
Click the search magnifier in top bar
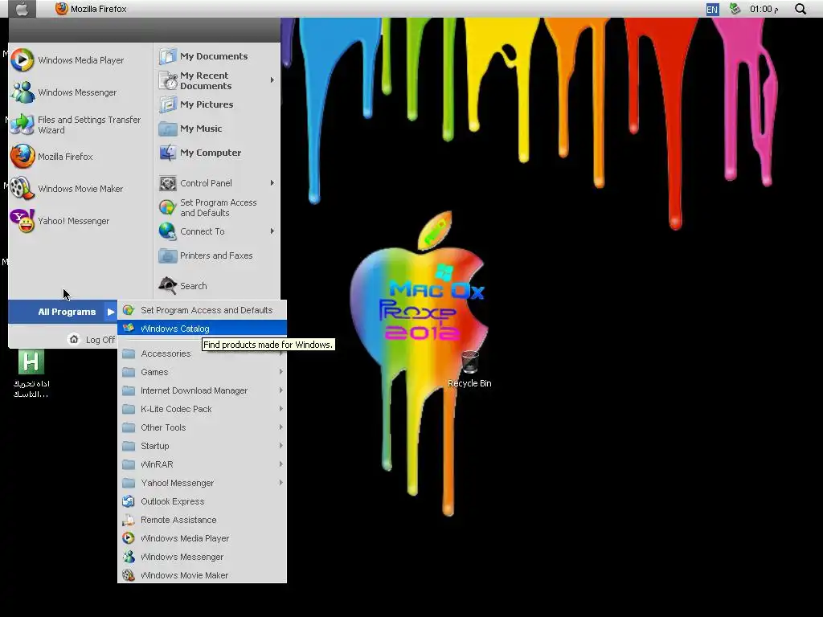[800, 9]
